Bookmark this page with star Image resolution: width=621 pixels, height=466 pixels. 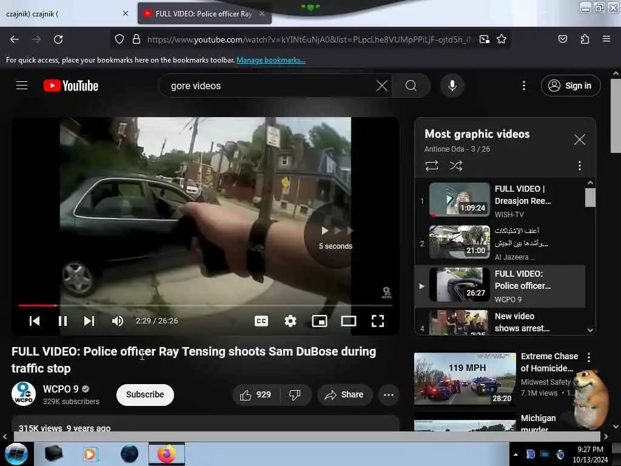tap(502, 39)
